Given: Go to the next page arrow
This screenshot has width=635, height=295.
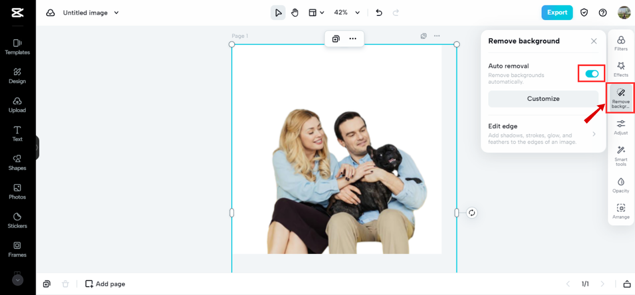Looking at the screenshot, I should [x=603, y=284].
